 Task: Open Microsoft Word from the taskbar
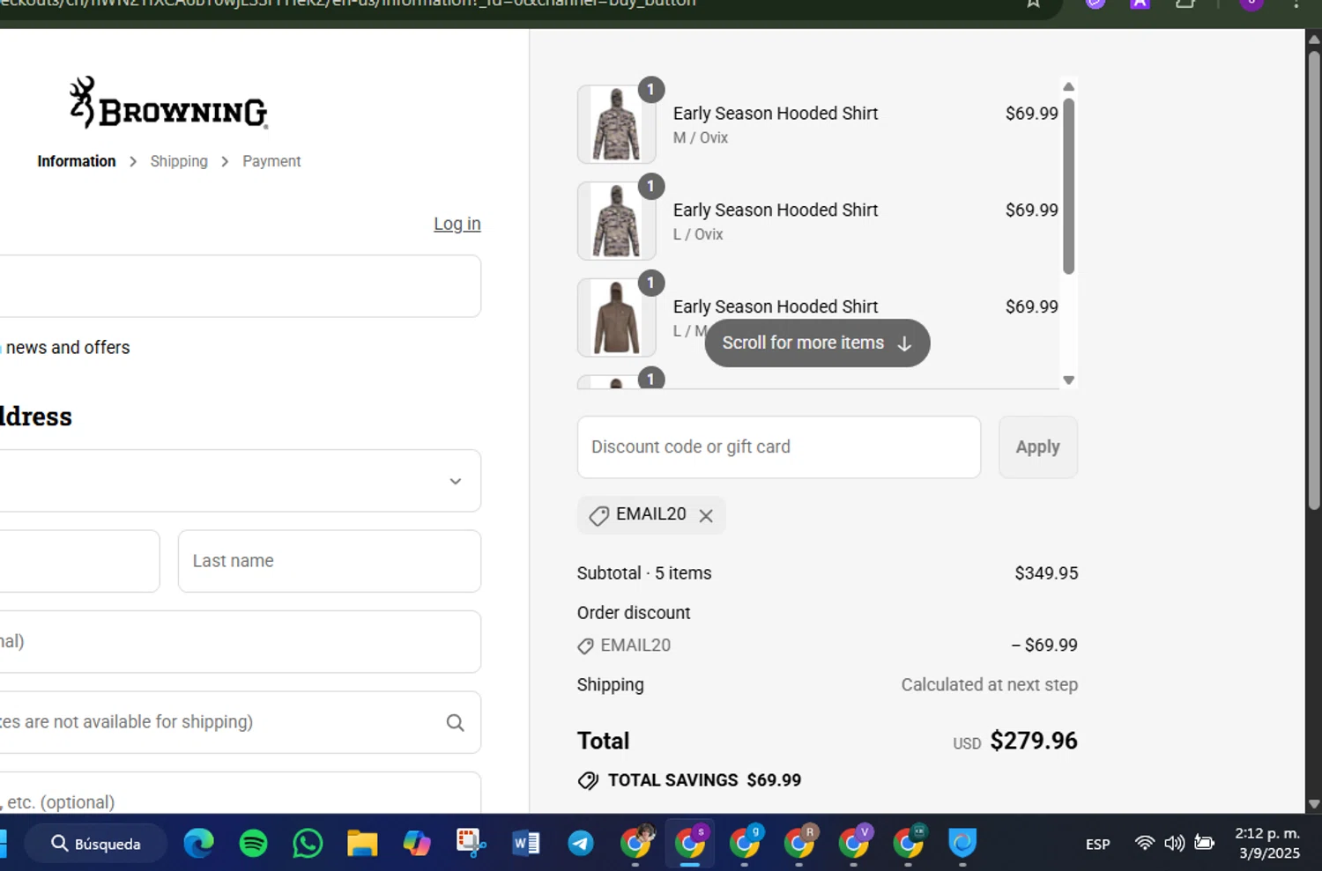526,844
